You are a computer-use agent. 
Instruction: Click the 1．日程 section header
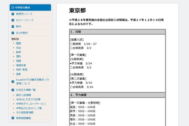coord(117,32)
